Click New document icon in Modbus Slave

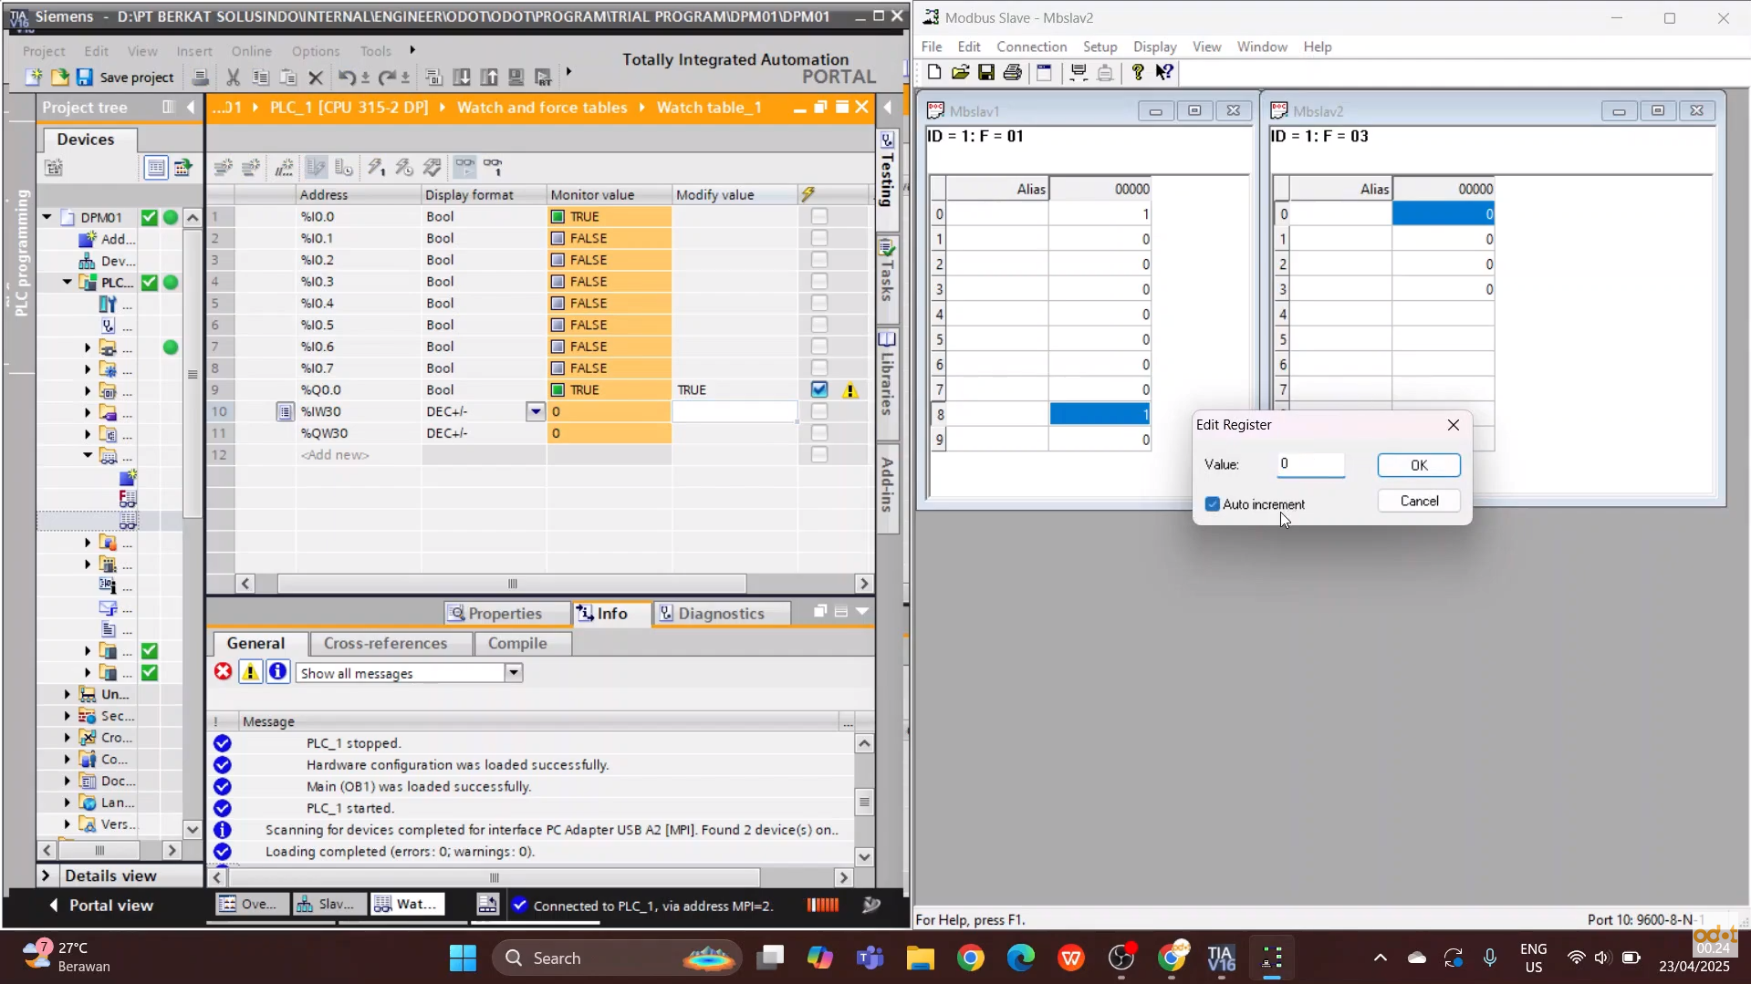pyautogui.click(x=933, y=73)
